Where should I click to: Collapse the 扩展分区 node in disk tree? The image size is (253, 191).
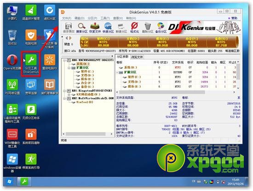click(69, 68)
